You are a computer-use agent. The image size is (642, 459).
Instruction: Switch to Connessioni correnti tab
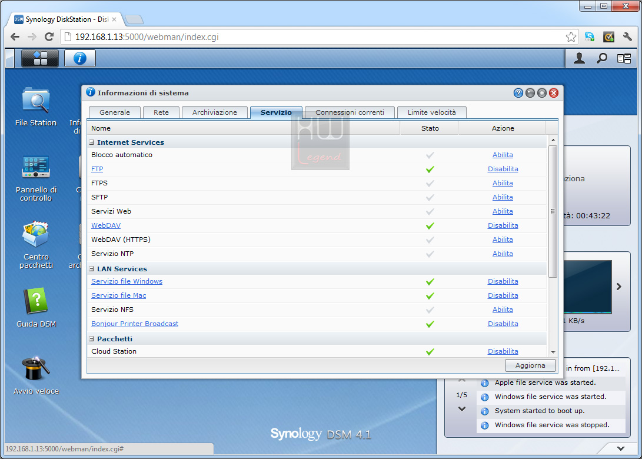point(350,112)
